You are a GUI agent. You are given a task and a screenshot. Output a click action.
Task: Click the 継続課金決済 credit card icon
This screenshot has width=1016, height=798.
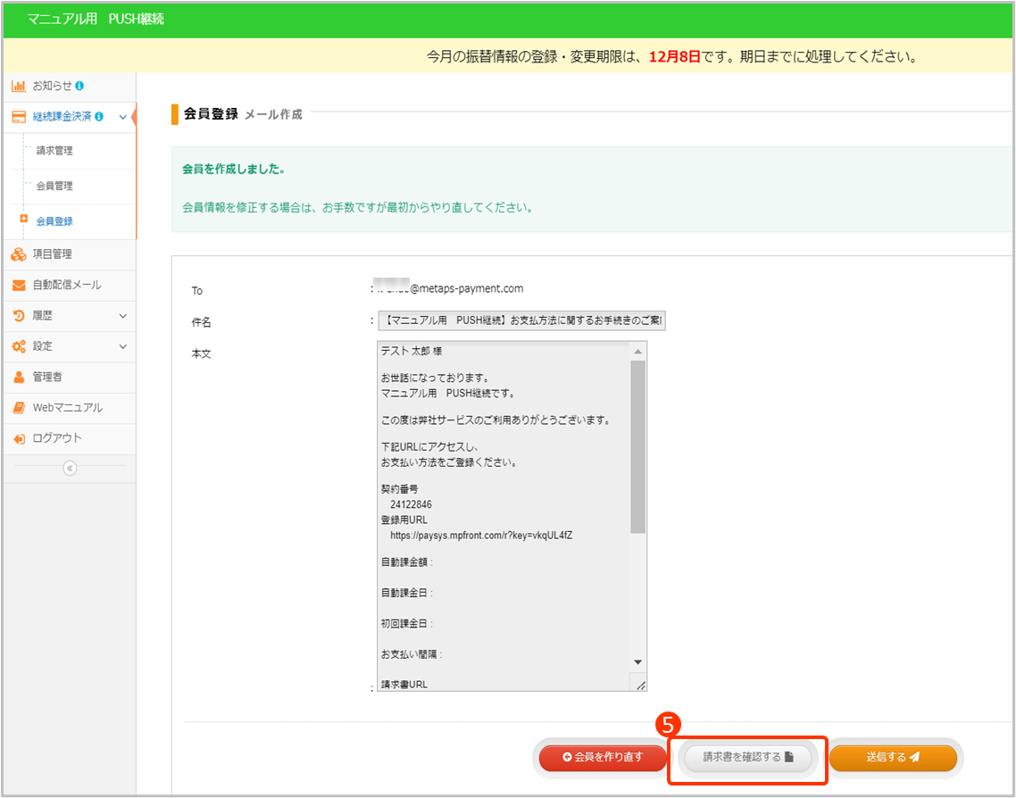[18, 117]
